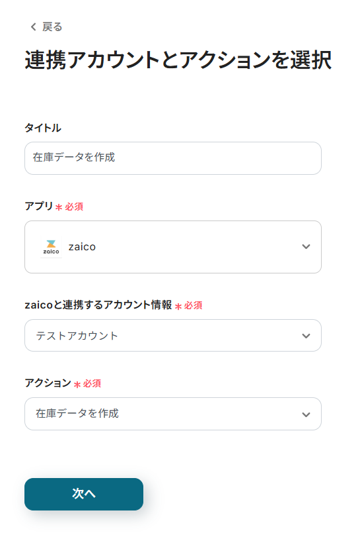The width and height of the screenshot is (358, 533).
Task: Expand the アクション dropdown chevron
Action: pos(306,414)
